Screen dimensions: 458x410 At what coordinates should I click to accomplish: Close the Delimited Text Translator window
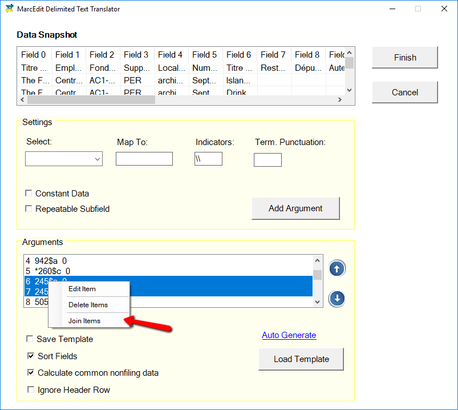tap(444, 9)
